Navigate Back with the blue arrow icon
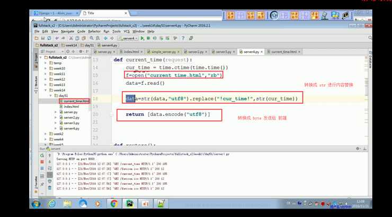 (105, 38)
